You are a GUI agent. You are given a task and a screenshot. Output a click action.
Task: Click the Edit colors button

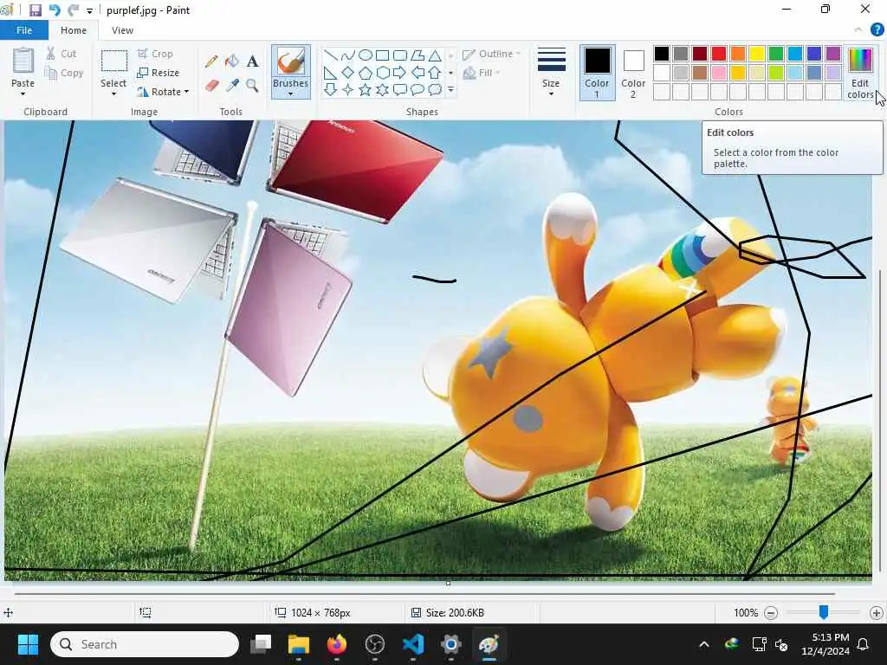click(860, 73)
